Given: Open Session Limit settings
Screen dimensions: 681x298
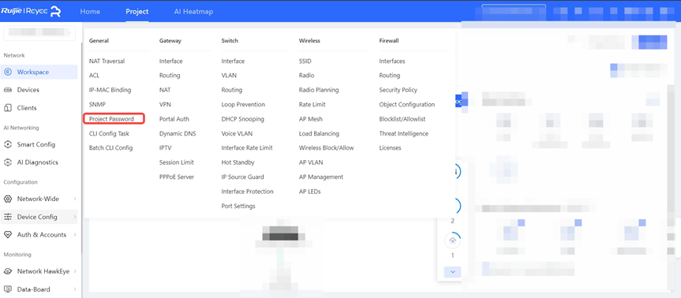Looking at the screenshot, I should (x=177, y=162).
